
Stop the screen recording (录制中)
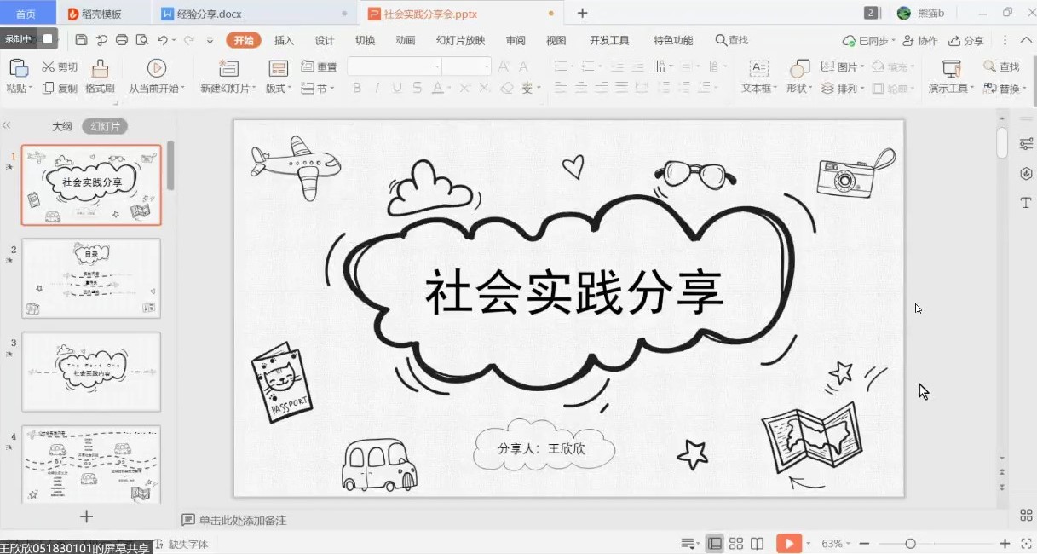pyautogui.click(x=48, y=38)
